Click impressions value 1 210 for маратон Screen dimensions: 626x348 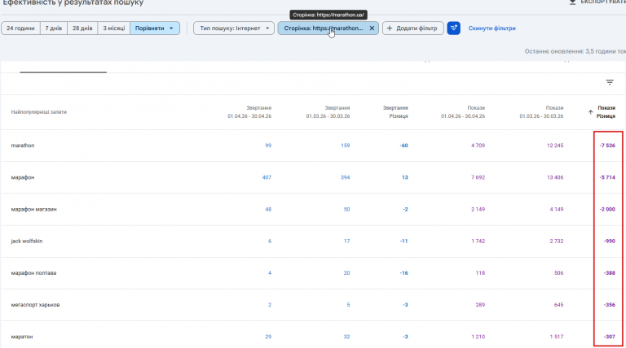478,337
